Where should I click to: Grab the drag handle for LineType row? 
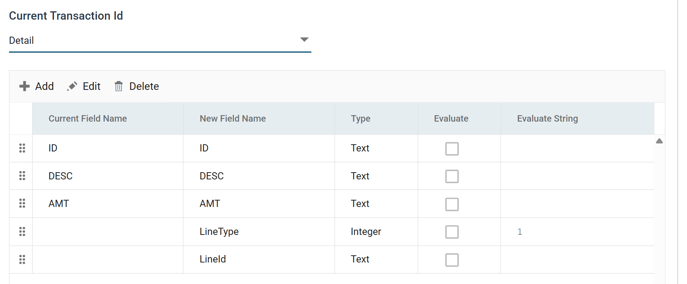(22, 232)
